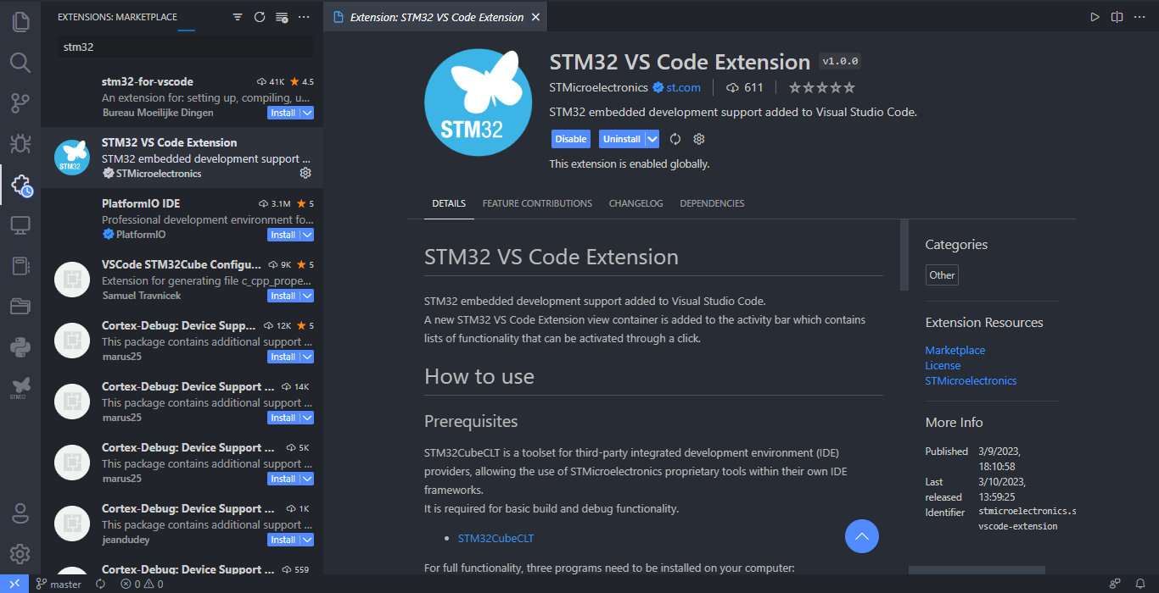Open the CHANGELOG tab

(635, 203)
